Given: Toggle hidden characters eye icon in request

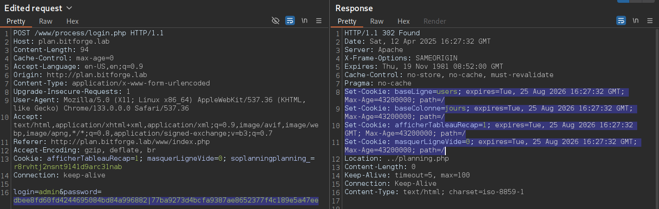Looking at the screenshot, I should pos(275,20).
